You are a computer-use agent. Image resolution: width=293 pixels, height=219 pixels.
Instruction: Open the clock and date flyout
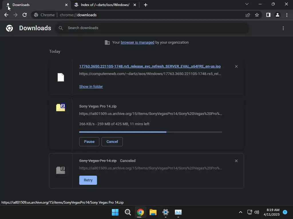[272, 212]
